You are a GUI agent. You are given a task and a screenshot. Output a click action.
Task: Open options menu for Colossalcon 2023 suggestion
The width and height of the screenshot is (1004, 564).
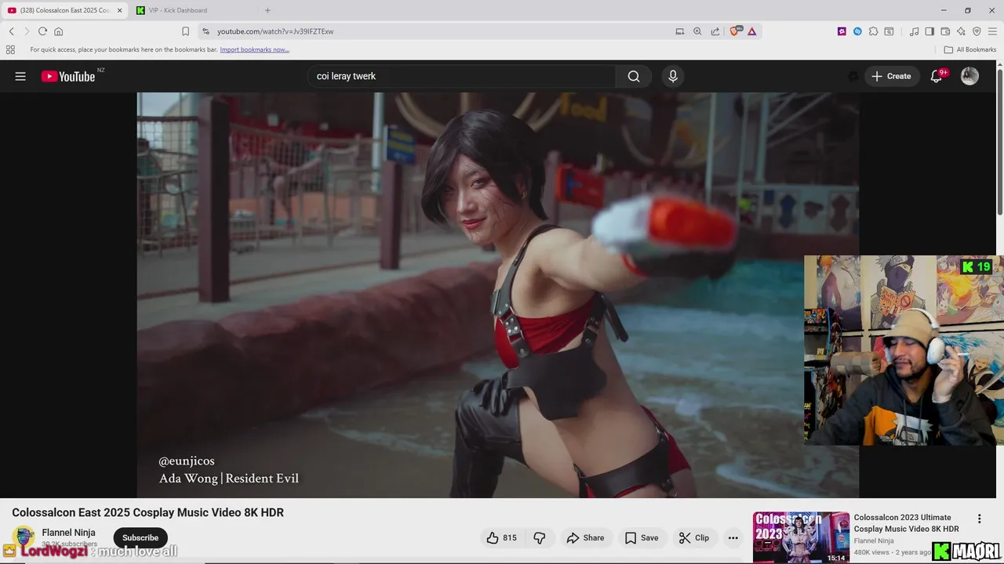pos(979,519)
